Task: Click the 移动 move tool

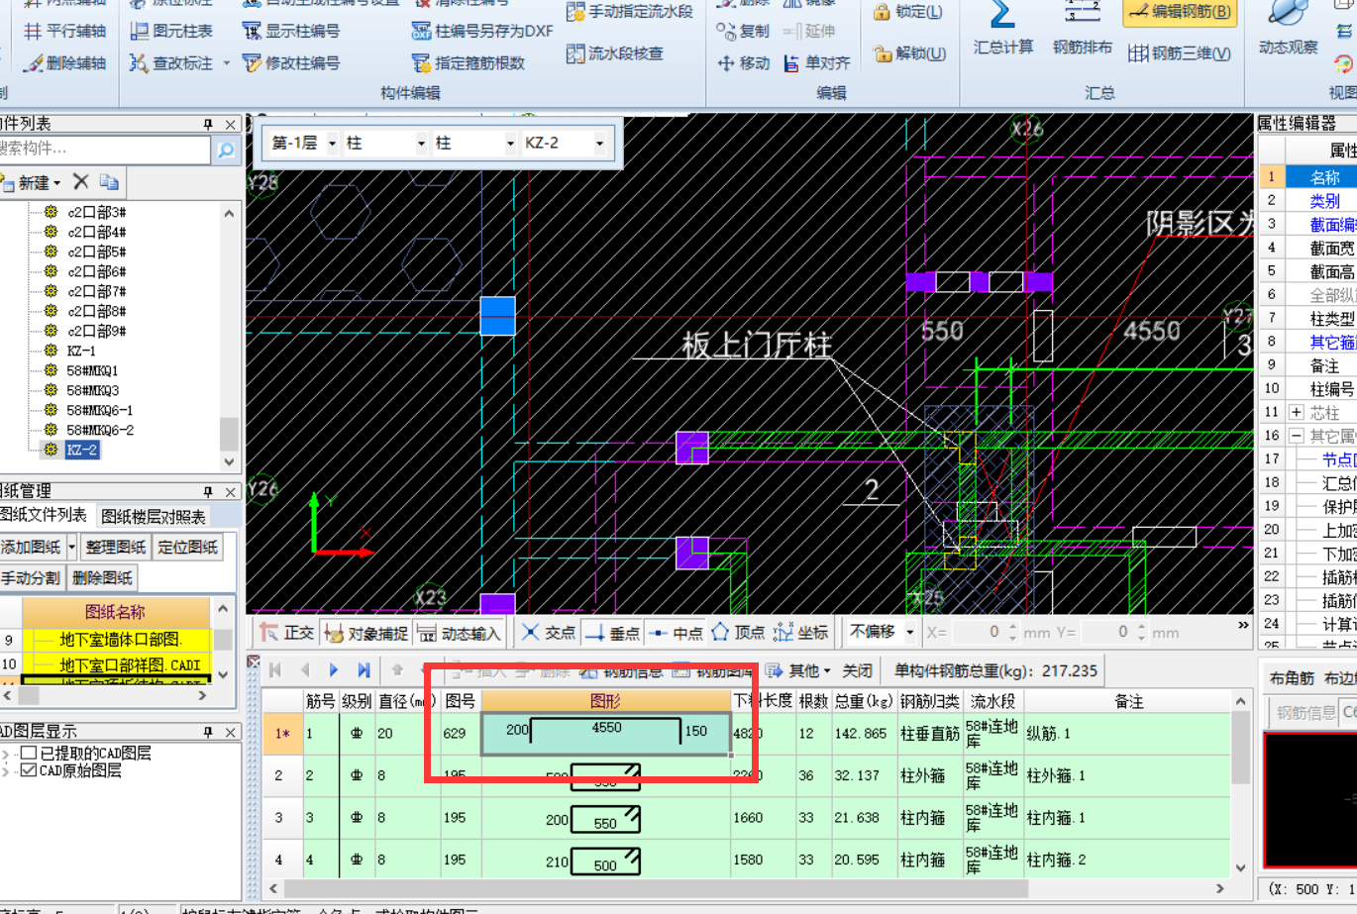Action: (x=742, y=62)
